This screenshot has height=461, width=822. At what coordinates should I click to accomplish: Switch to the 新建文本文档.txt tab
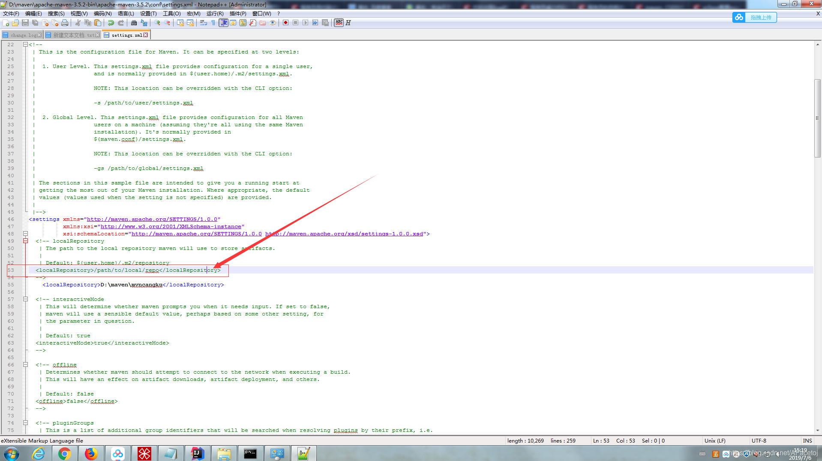point(72,35)
